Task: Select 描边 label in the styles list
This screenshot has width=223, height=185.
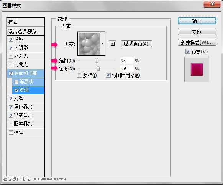Action: (x=18, y=132)
